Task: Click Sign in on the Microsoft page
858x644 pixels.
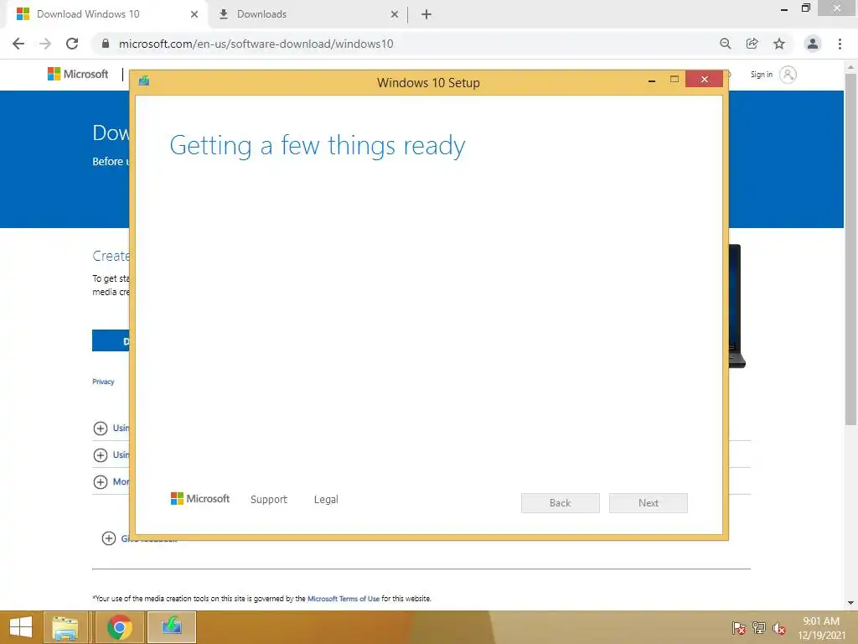Action: pos(761,75)
